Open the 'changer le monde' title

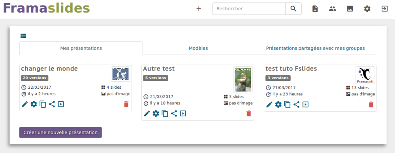(49, 69)
